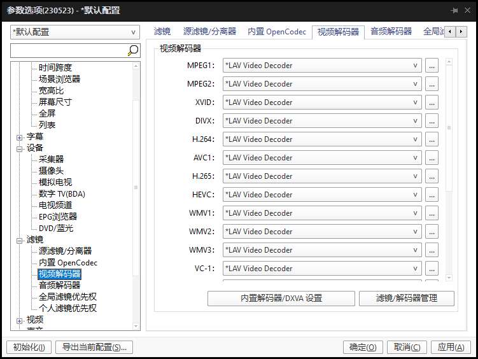Open the MPEG2 decoder dropdown
The image size is (478, 359).
pos(321,84)
